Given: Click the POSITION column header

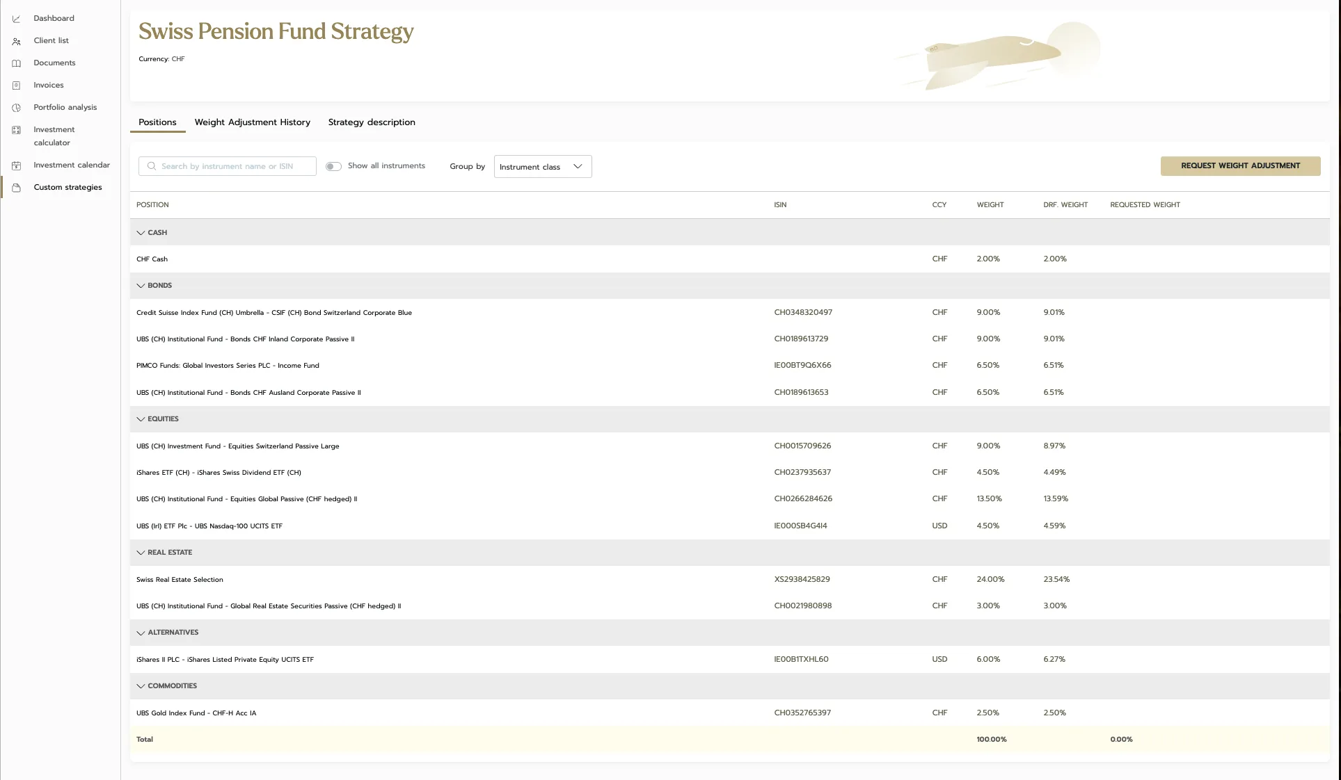Looking at the screenshot, I should (x=152, y=204).
